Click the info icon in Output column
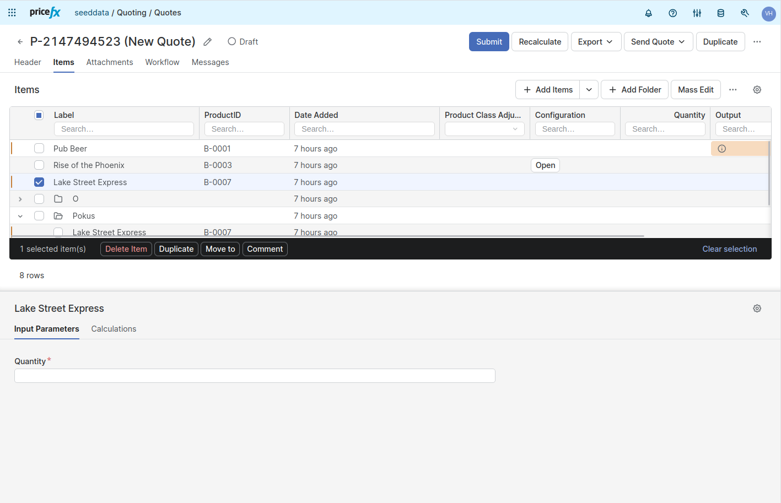This screenshot has width=781, height=503. click(x=721, y=149)
